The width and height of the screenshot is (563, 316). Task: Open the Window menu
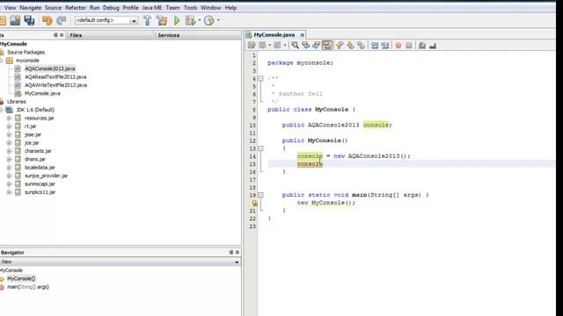tap(211, 8)
